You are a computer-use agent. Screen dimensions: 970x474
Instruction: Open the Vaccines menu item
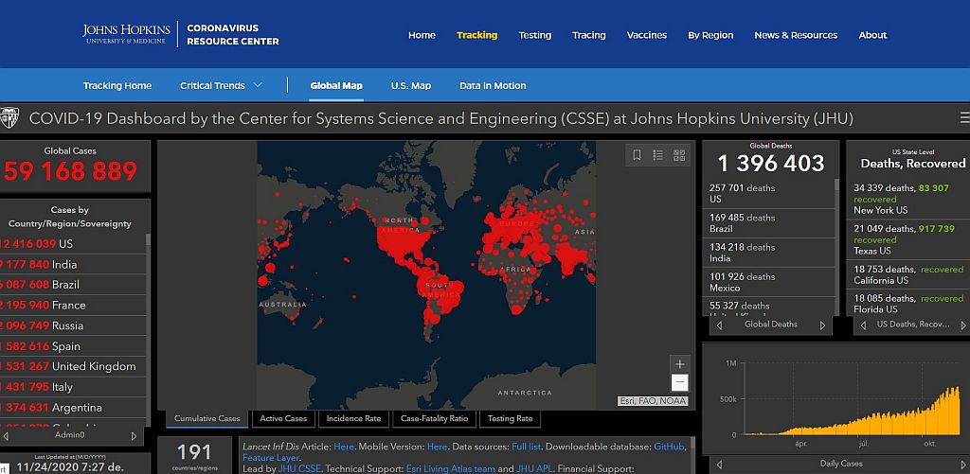[647, 35]
